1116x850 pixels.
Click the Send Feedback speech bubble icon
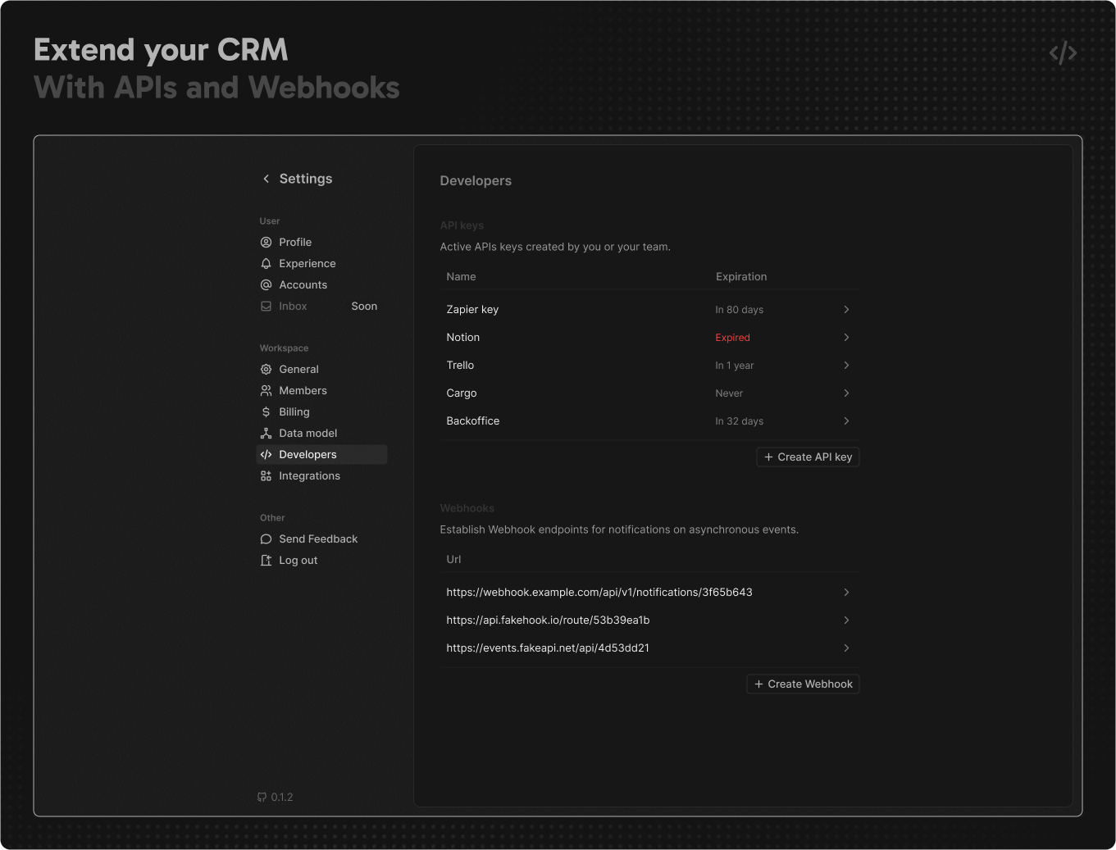point(266,539)
